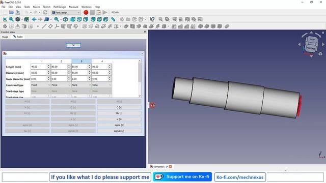The height and width of the screenshot is (183, 326).
Task: Click the Local coordinate system icon
Action: 57,26
